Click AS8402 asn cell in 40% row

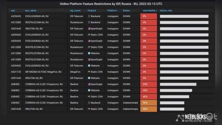15,97
